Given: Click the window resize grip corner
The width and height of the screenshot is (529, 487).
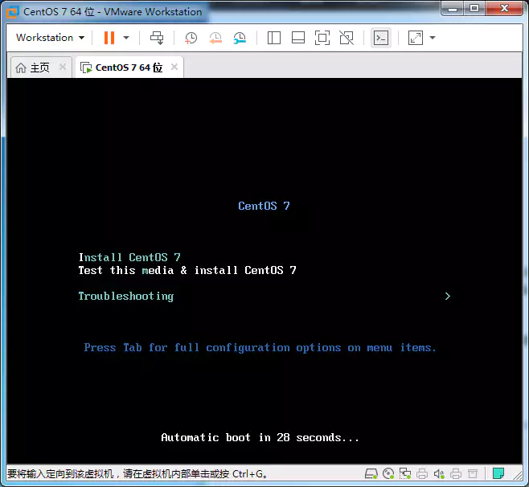Looking at the screenshot, I should (518, 475).
